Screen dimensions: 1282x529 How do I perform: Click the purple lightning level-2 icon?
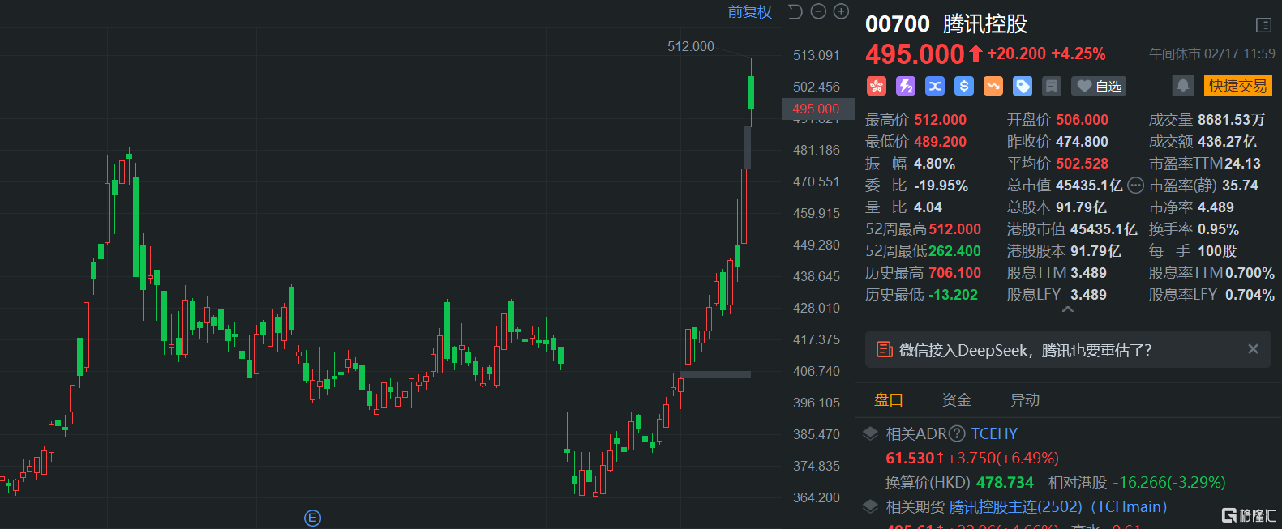pyautogui.click(x=906, y=86)
